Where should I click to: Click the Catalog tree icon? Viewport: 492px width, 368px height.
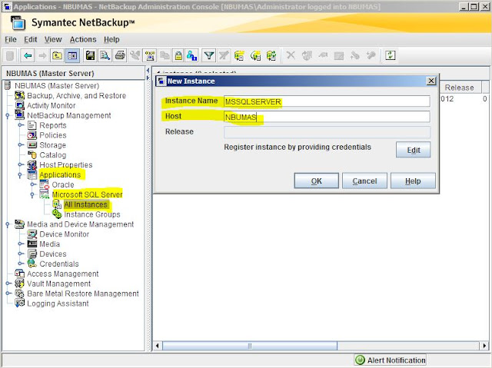pyautogui.click(x=32, y=155)
